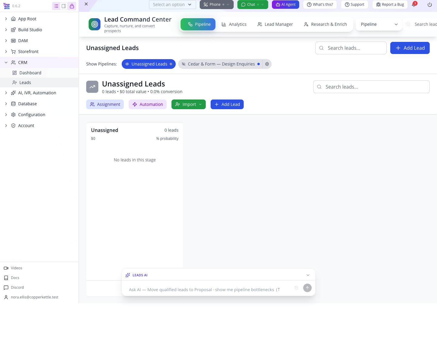Click the Lead Command Center target logo
The height and width of the screenshot is (364, 437).
(x=95, y=24)
